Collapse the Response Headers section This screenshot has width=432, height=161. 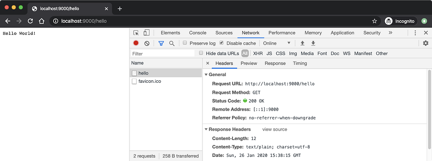pos(206,129)
